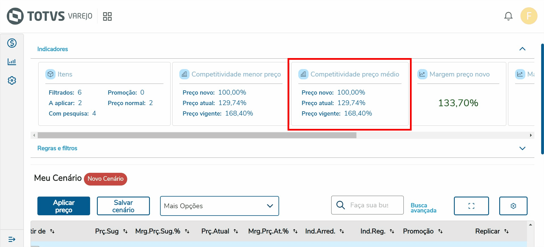Click the fullscreen expand table button
The width and height of the screenshot is (544, 247).
point(471,206)
